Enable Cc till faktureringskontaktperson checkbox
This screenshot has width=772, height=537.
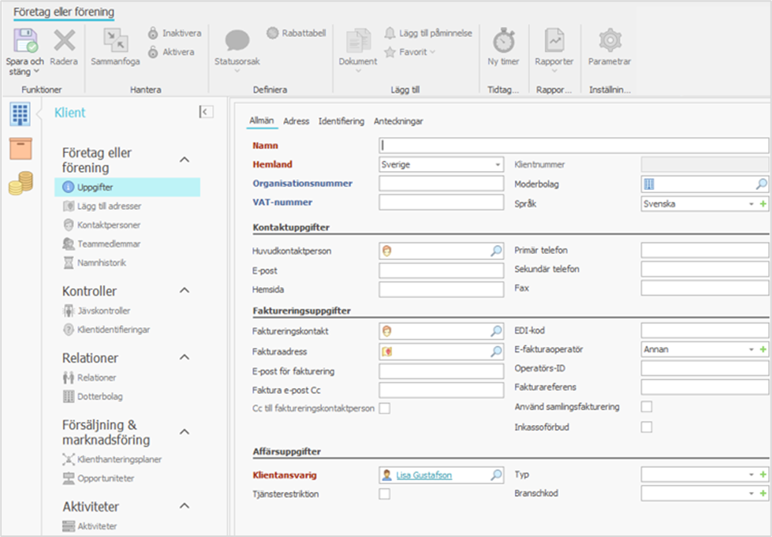pyautogui.click(x=385, y=408)
